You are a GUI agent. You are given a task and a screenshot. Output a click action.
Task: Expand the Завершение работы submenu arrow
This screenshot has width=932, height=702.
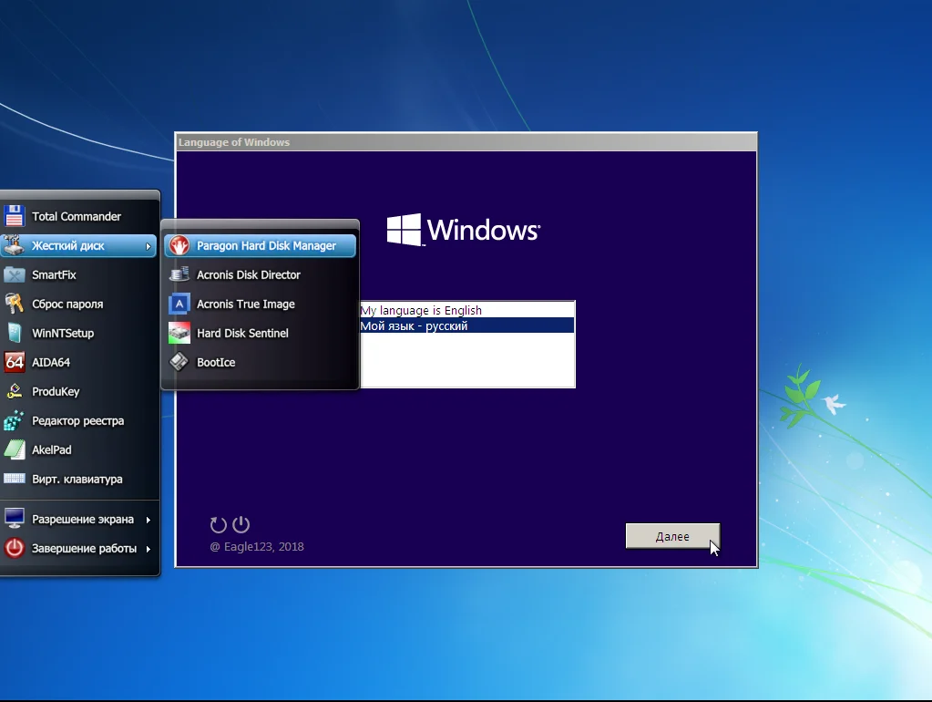[x=149, y=549]
